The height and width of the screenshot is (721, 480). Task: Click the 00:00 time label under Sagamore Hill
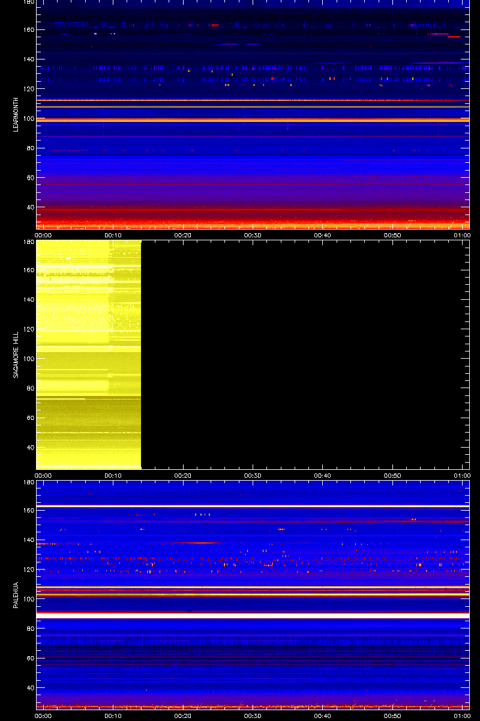click(x=43, y=475)
